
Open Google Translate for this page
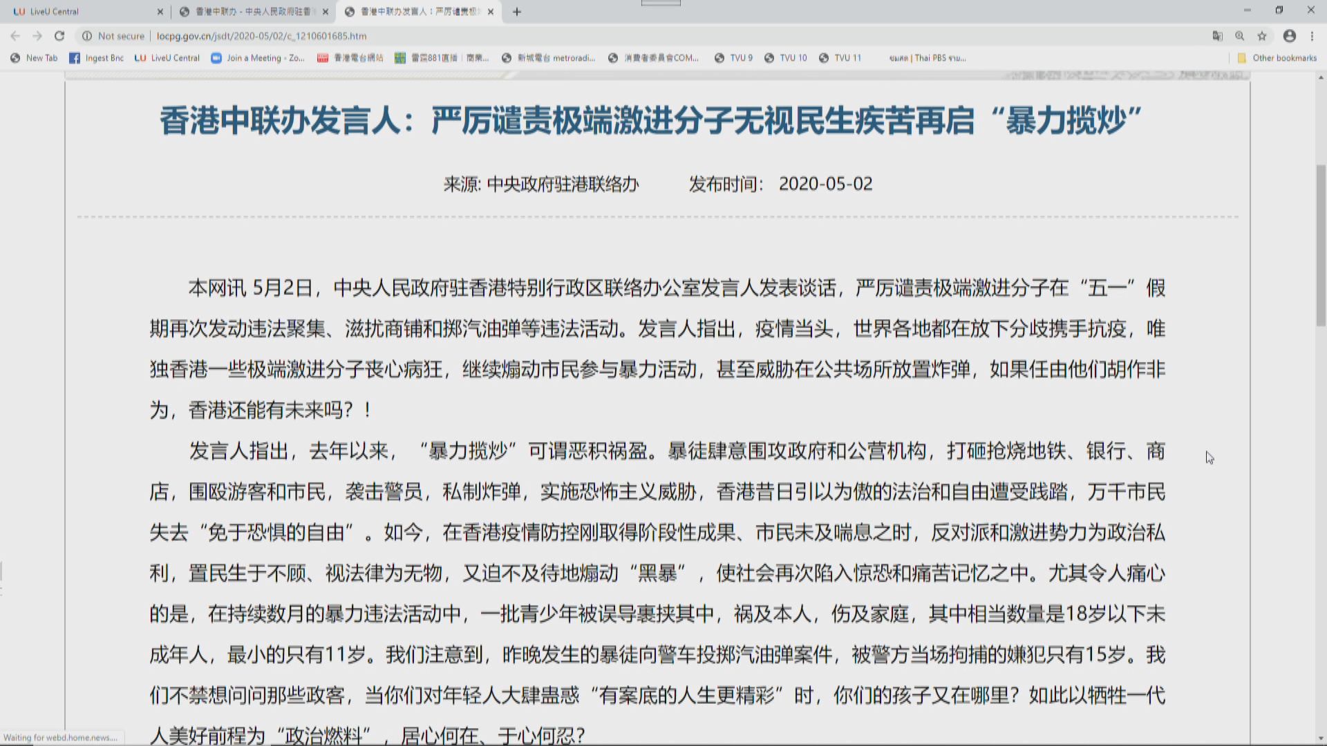[1217, 36]
